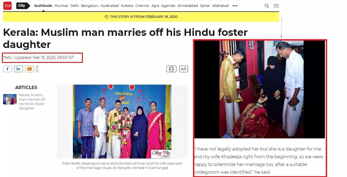This screenshot has height=177, width=347.
Task: Switch to the Mumbai city tab
Action: [61, 6]
